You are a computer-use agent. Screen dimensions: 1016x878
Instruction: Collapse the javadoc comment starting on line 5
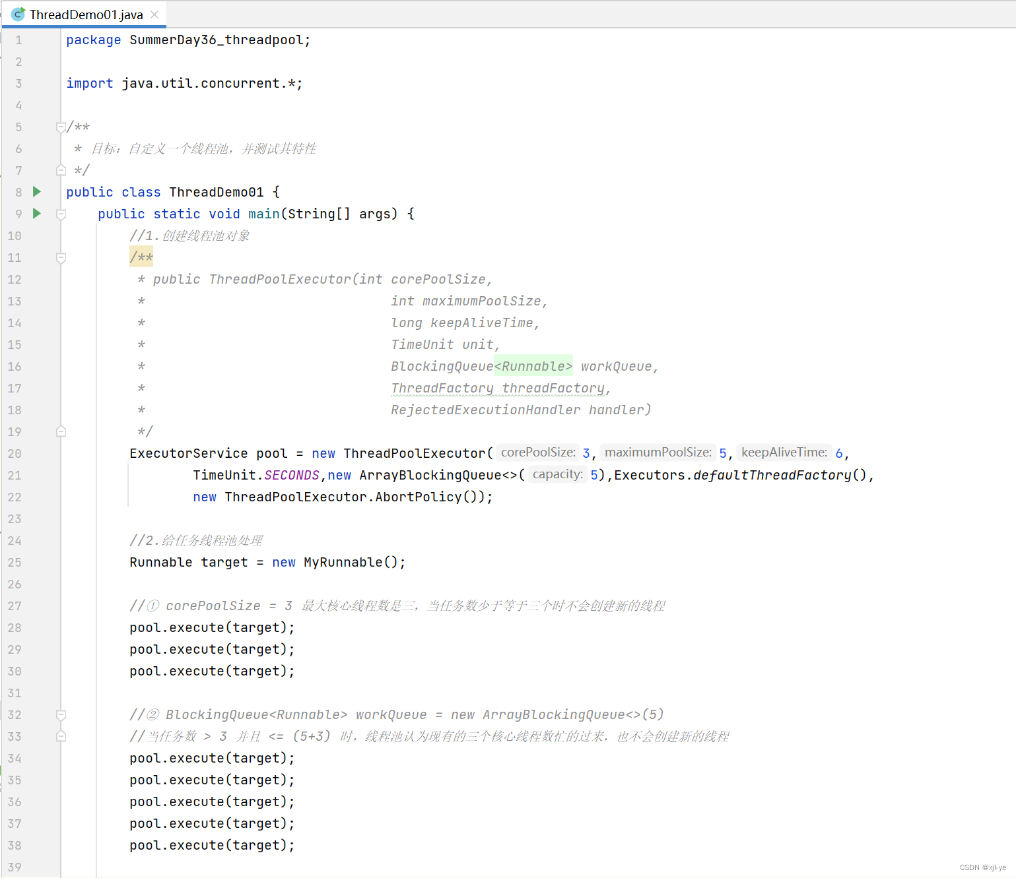coord(61,127)
